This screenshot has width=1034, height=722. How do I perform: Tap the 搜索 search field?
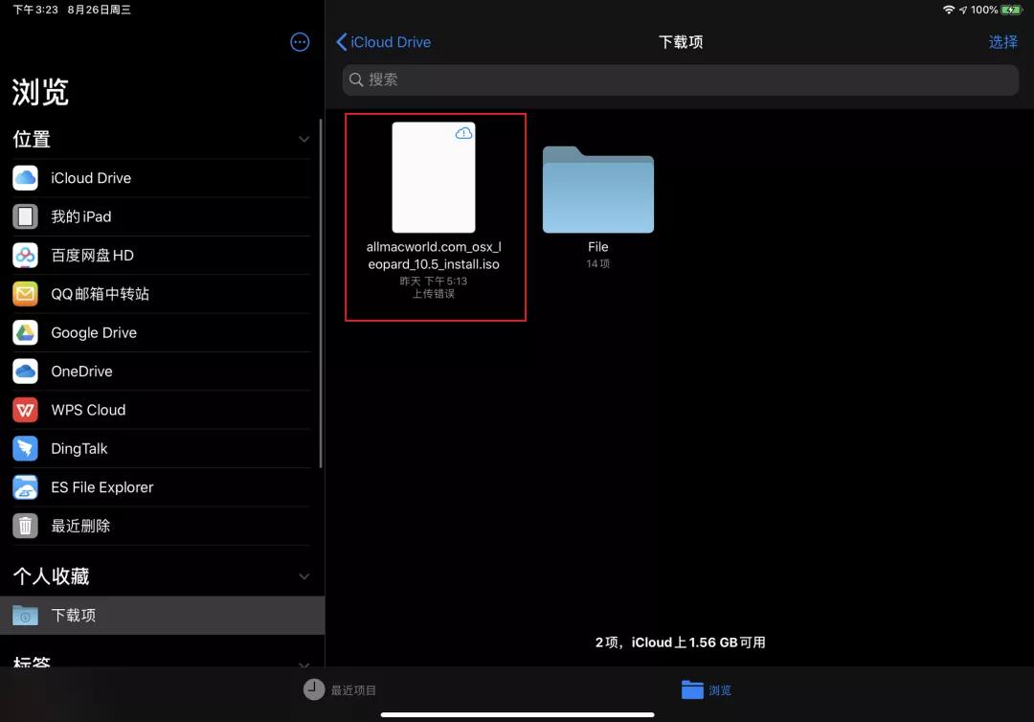(680, 80)
